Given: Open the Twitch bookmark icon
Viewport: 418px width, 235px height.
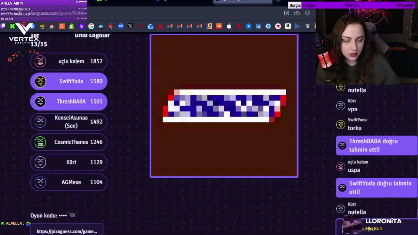Looking at the screenshot, I should click(x=3, y=26).
